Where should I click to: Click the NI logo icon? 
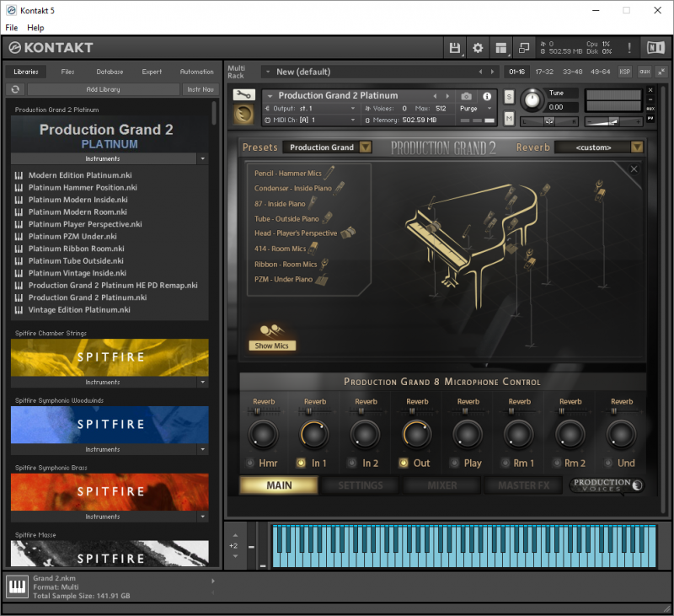pyautogui.click(x=655, y=48)
